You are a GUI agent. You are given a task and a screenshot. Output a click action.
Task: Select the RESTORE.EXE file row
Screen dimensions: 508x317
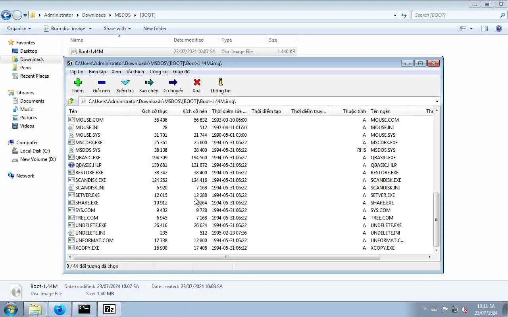tap(250, 172)
